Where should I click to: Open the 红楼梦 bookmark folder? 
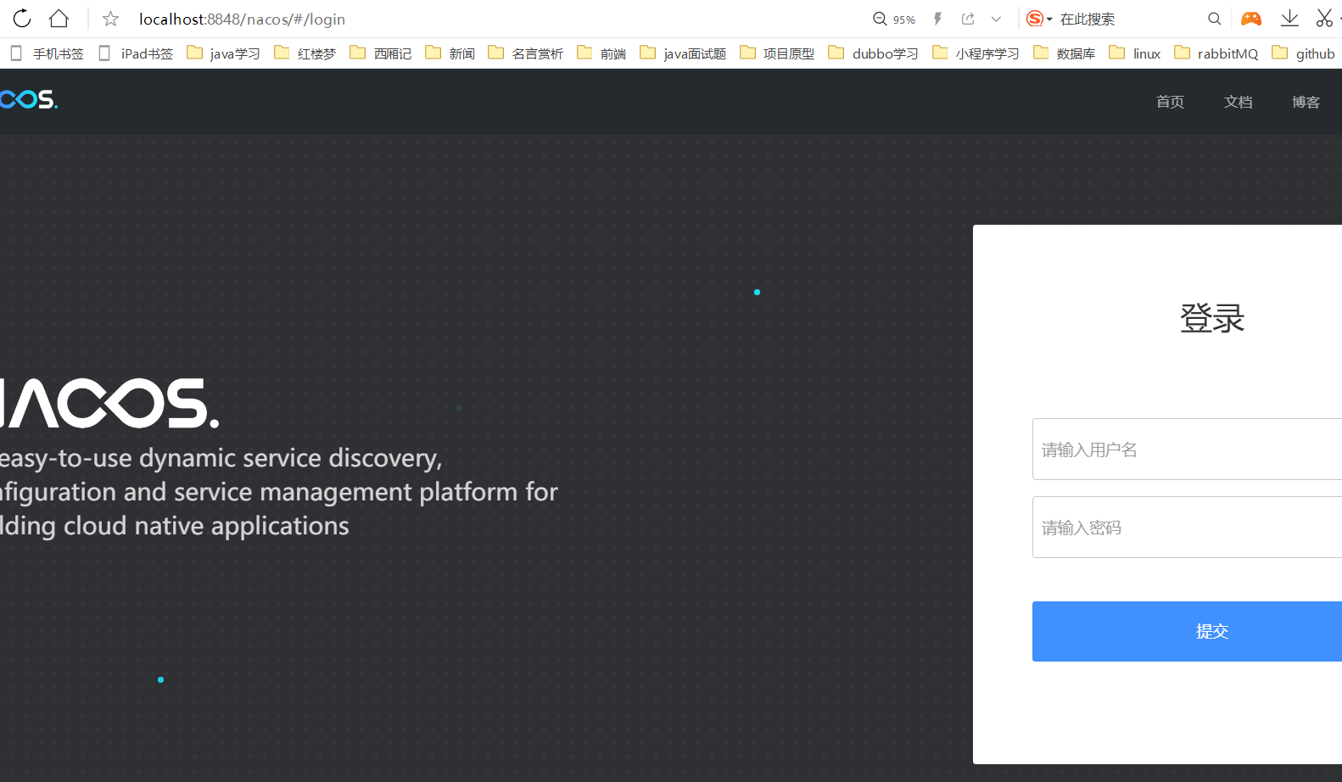[x=305, y=53]
